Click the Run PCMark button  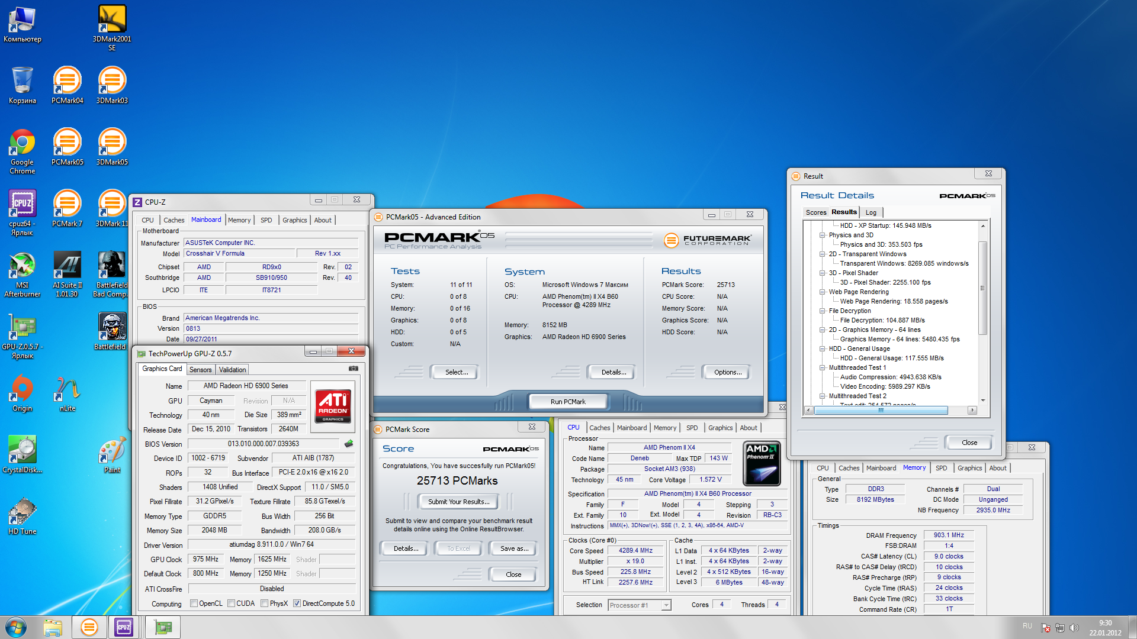568,402
